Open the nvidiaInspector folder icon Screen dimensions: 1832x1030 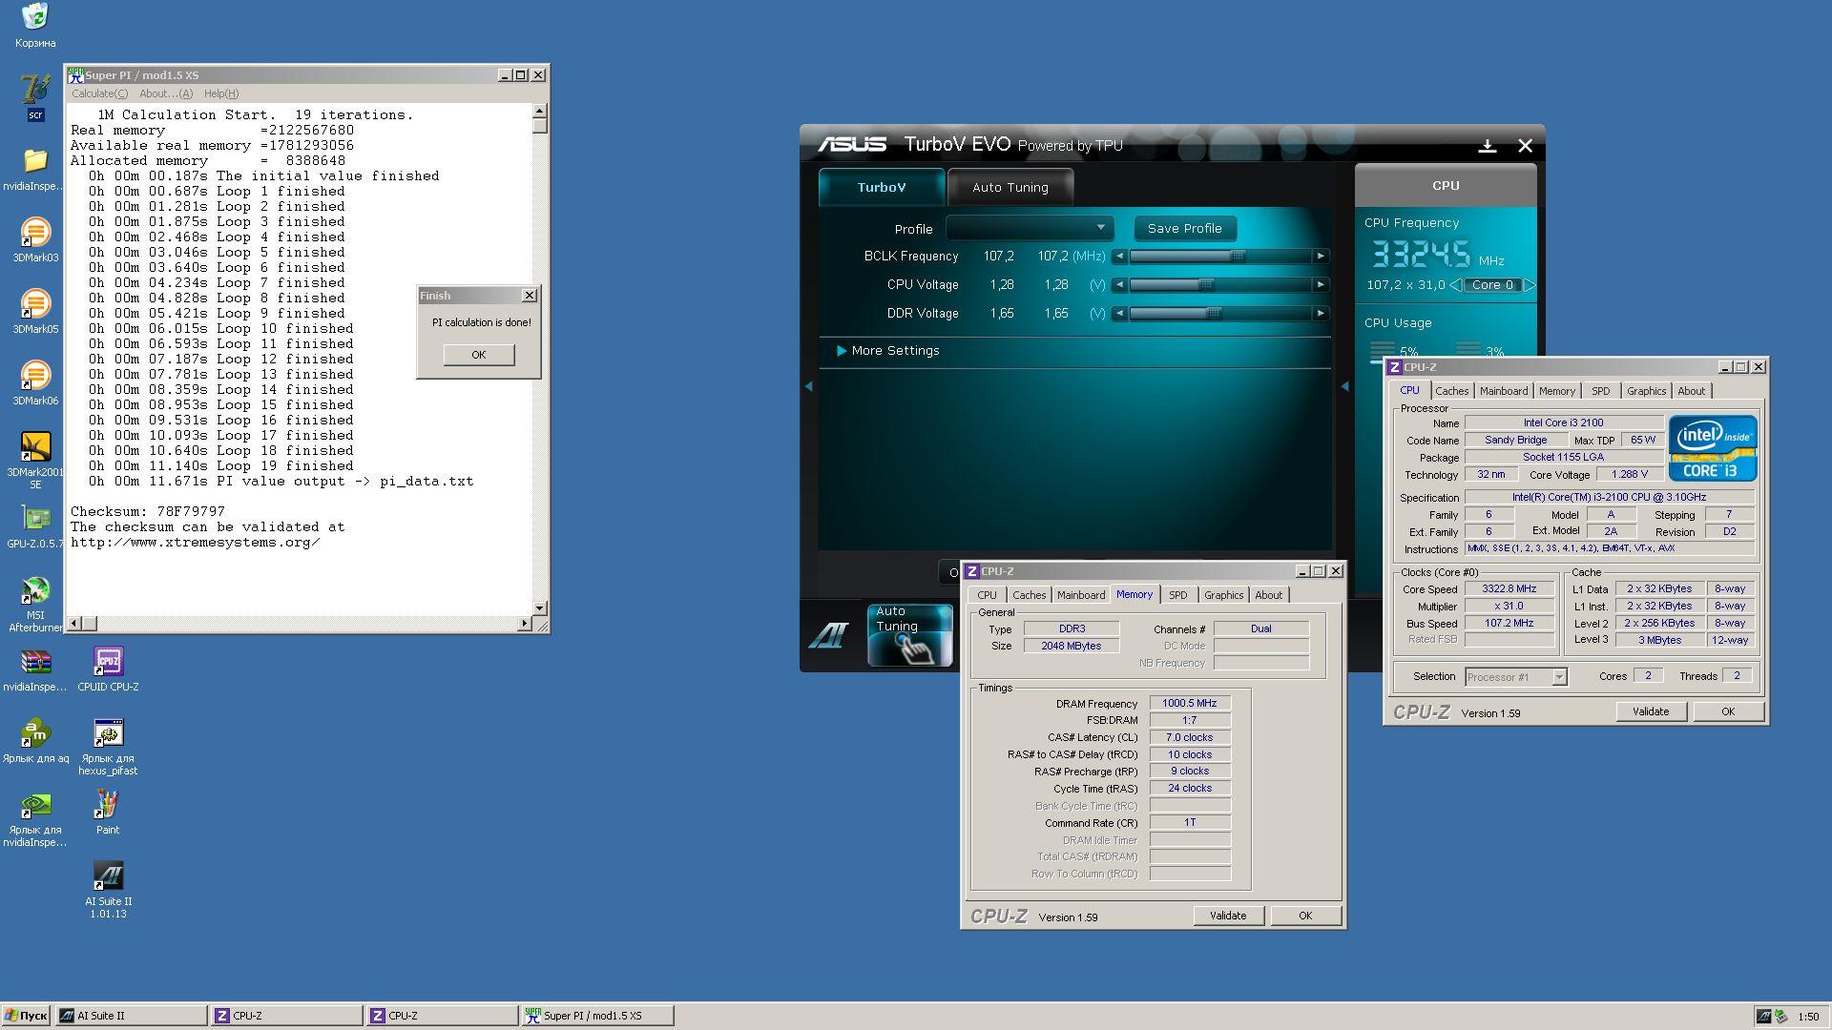pos(35,161)
